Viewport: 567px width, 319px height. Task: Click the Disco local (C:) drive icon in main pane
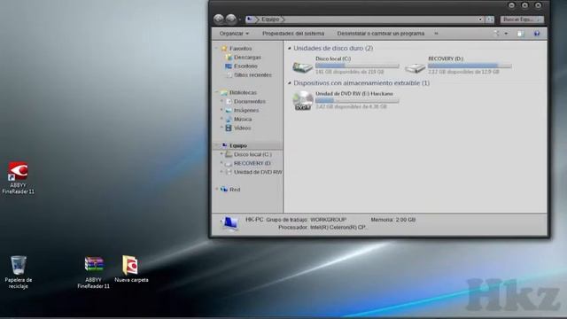[302, 67]
